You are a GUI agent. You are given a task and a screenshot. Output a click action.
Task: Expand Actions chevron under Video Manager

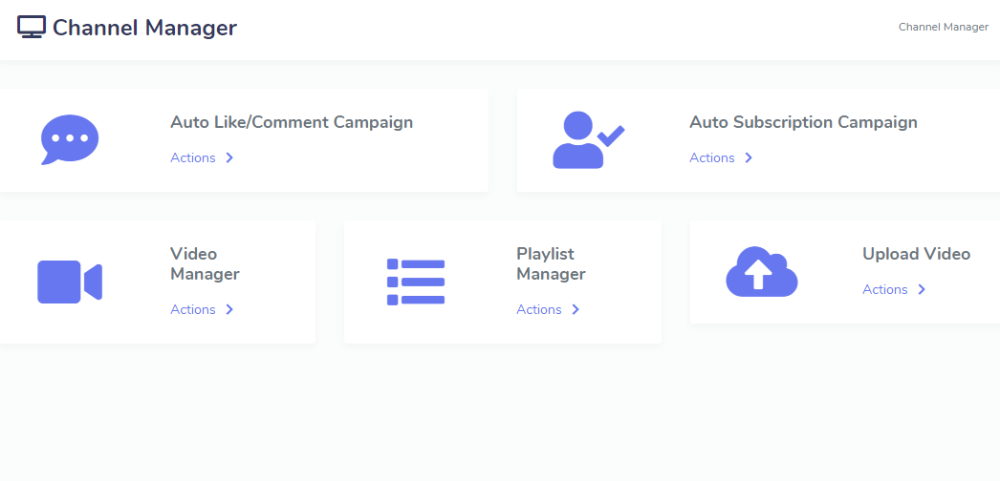[229, 309]
